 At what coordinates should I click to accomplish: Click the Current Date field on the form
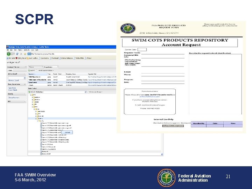(142, 49)
